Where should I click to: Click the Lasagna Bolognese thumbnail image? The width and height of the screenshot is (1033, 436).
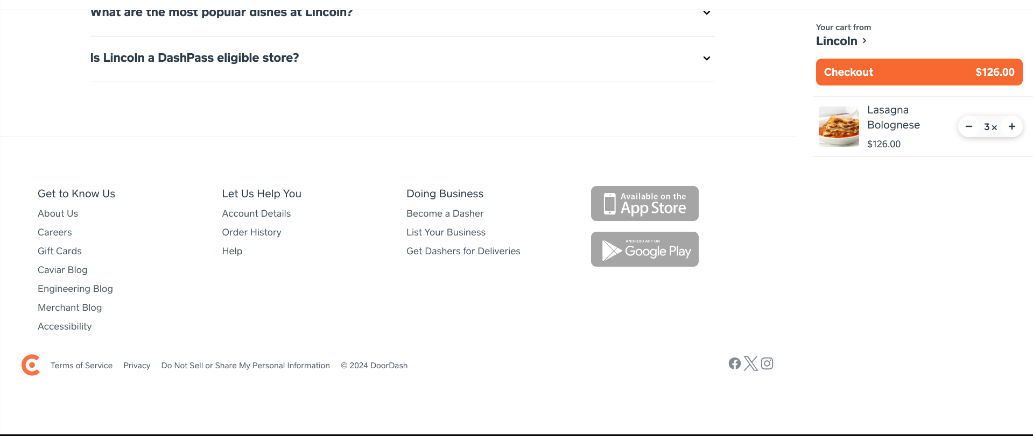coord(839,126)
